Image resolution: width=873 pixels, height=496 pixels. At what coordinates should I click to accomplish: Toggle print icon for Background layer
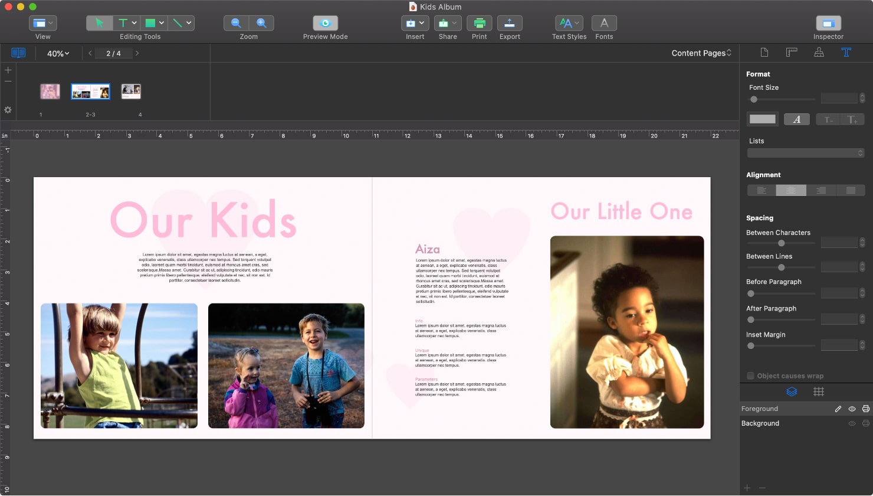(865, 423)
